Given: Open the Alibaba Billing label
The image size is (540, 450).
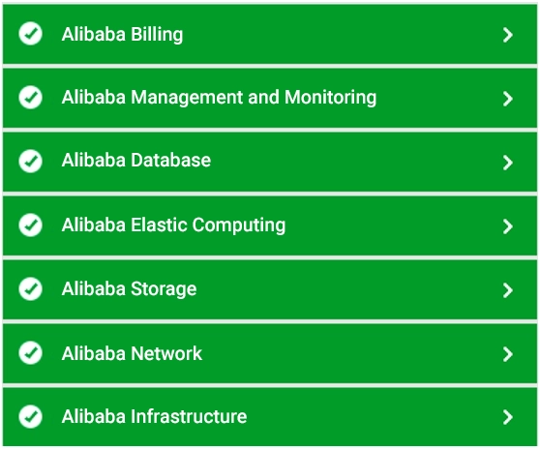Looking at the screenshot, I should (122, 35).
